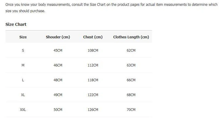Screen dimensions: 219x124
Task: Click the Shouder (cm) column header
Action: 58,37
